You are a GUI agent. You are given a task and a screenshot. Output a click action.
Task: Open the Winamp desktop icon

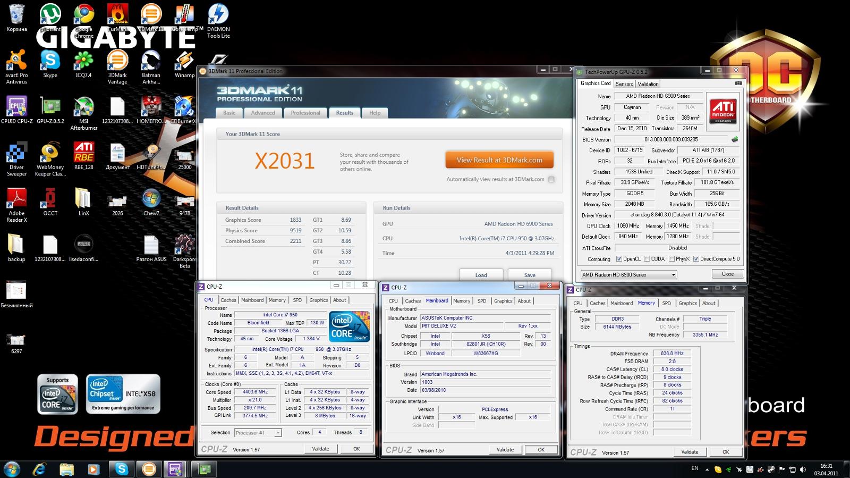184,64
